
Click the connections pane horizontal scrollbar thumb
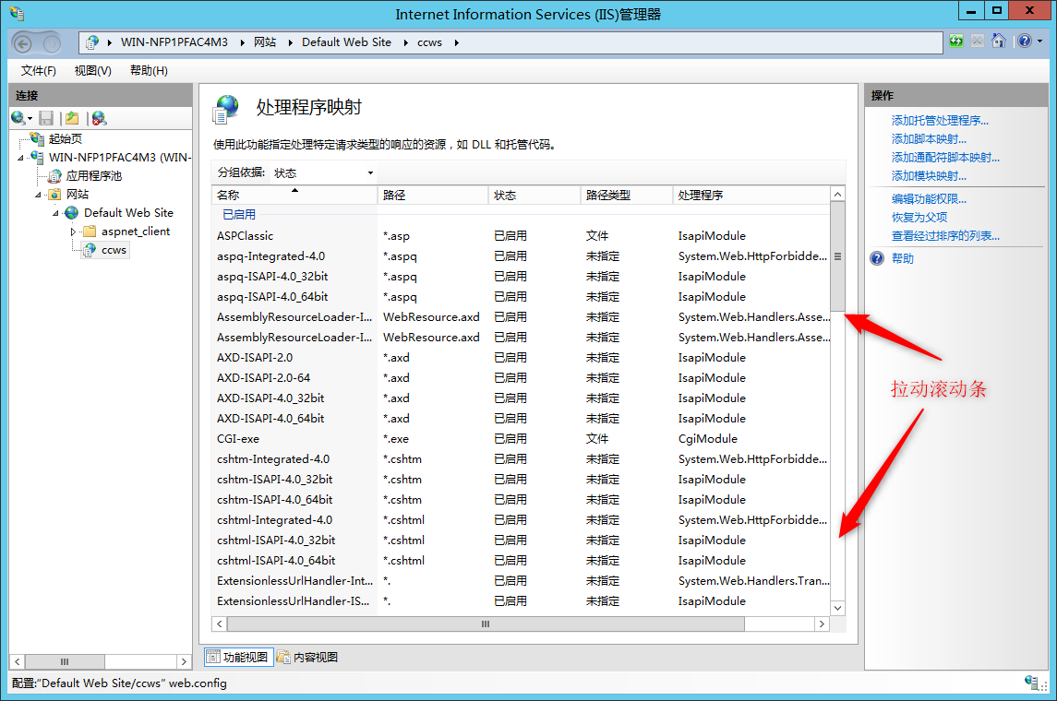click(65, 662)
